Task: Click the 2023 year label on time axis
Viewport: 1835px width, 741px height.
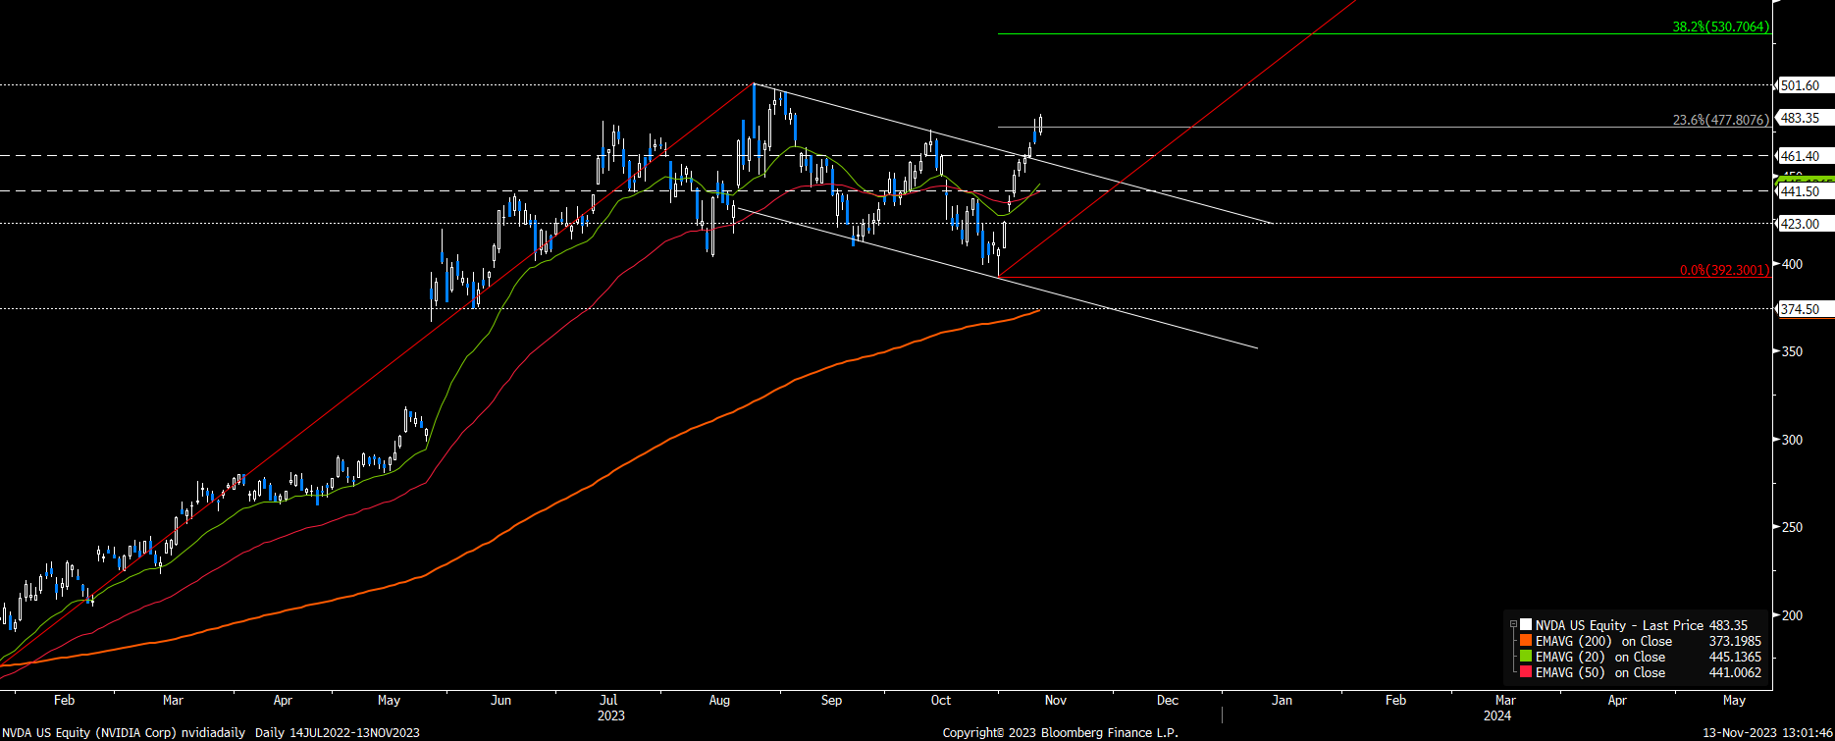Action: 611,715
